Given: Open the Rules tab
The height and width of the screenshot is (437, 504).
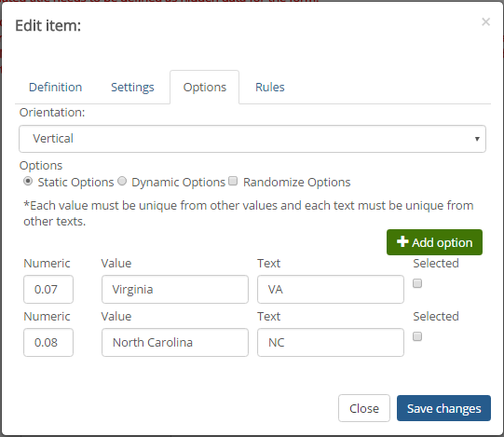Looking at the screenshot, I should 270,88.
